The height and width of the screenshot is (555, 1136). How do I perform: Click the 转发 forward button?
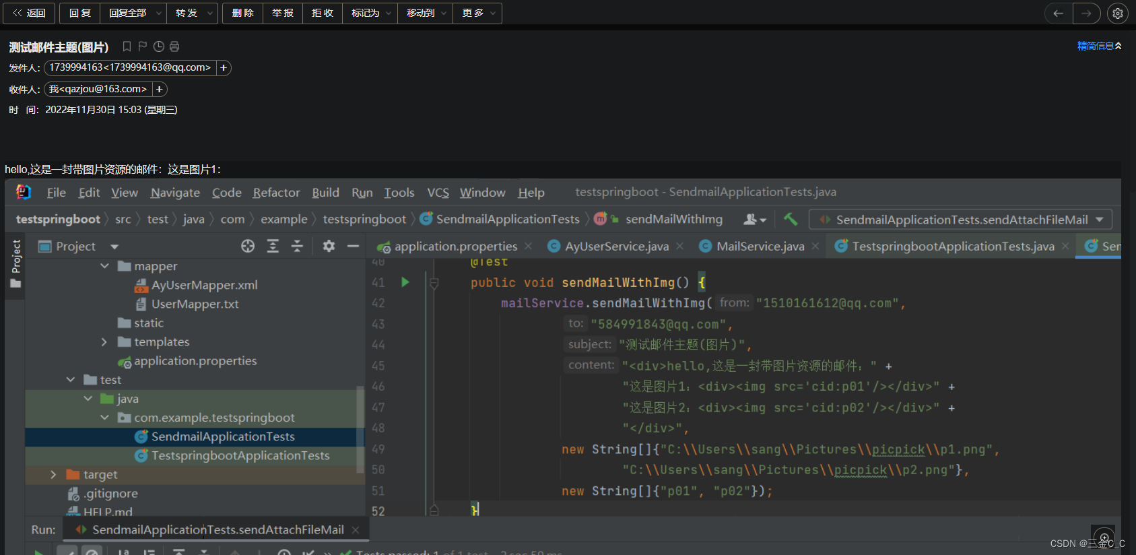click(186, 13)
